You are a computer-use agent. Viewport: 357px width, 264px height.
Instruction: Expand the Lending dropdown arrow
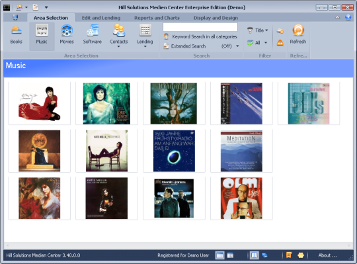coord(145,47)
